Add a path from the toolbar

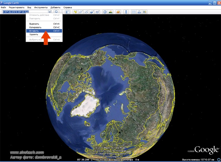pos(86,12)
